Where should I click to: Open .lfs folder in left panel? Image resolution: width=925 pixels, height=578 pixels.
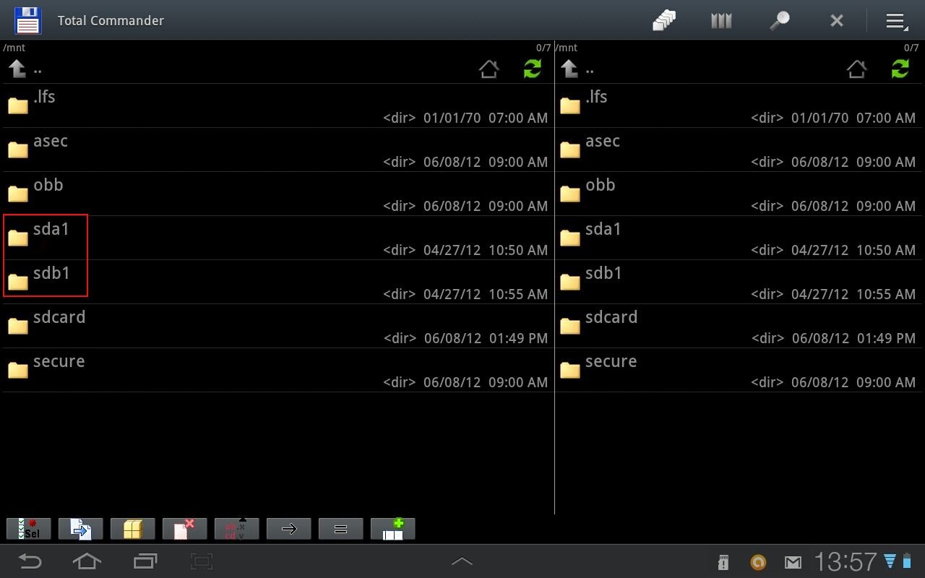277,106
